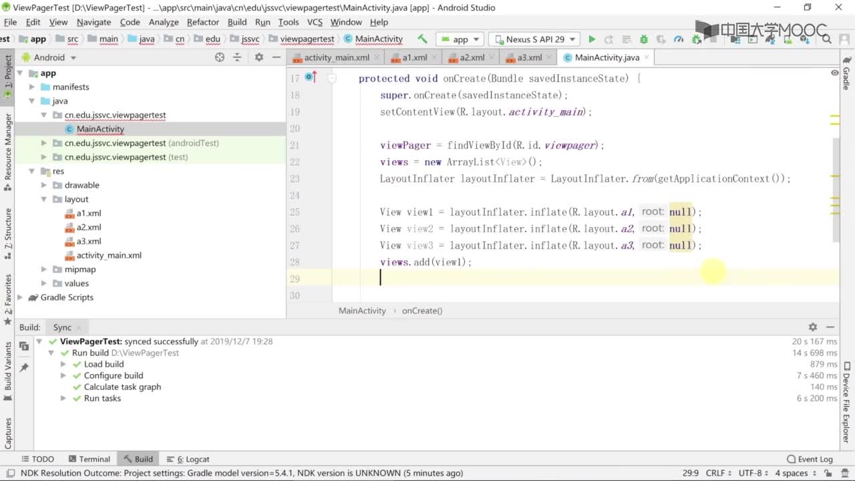The image size is (855, 481).
Task: Expand the manifests folder
Action: tap(32, 87)
